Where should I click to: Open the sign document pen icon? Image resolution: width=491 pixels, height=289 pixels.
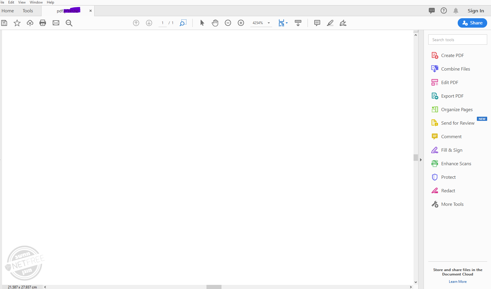[343, 23]
